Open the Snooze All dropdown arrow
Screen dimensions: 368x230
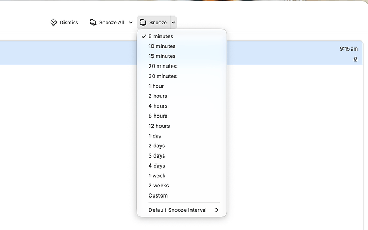(131, 22)
